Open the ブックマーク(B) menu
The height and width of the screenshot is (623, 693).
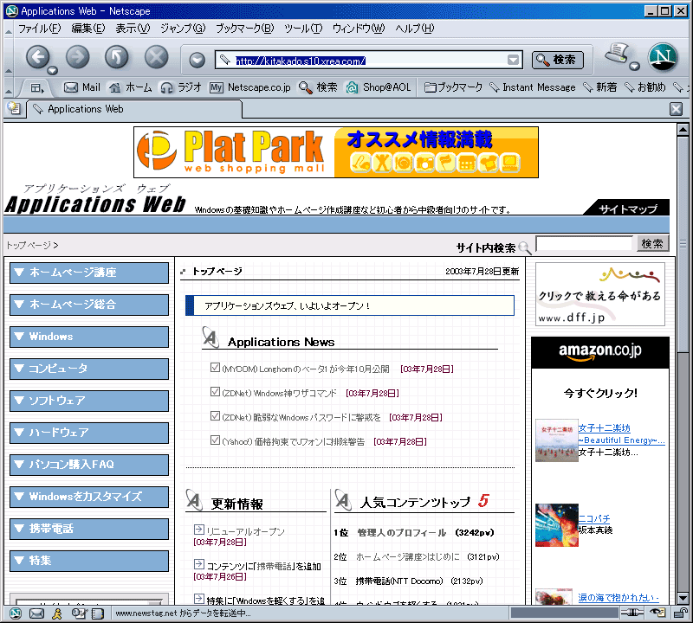point(245,29)
